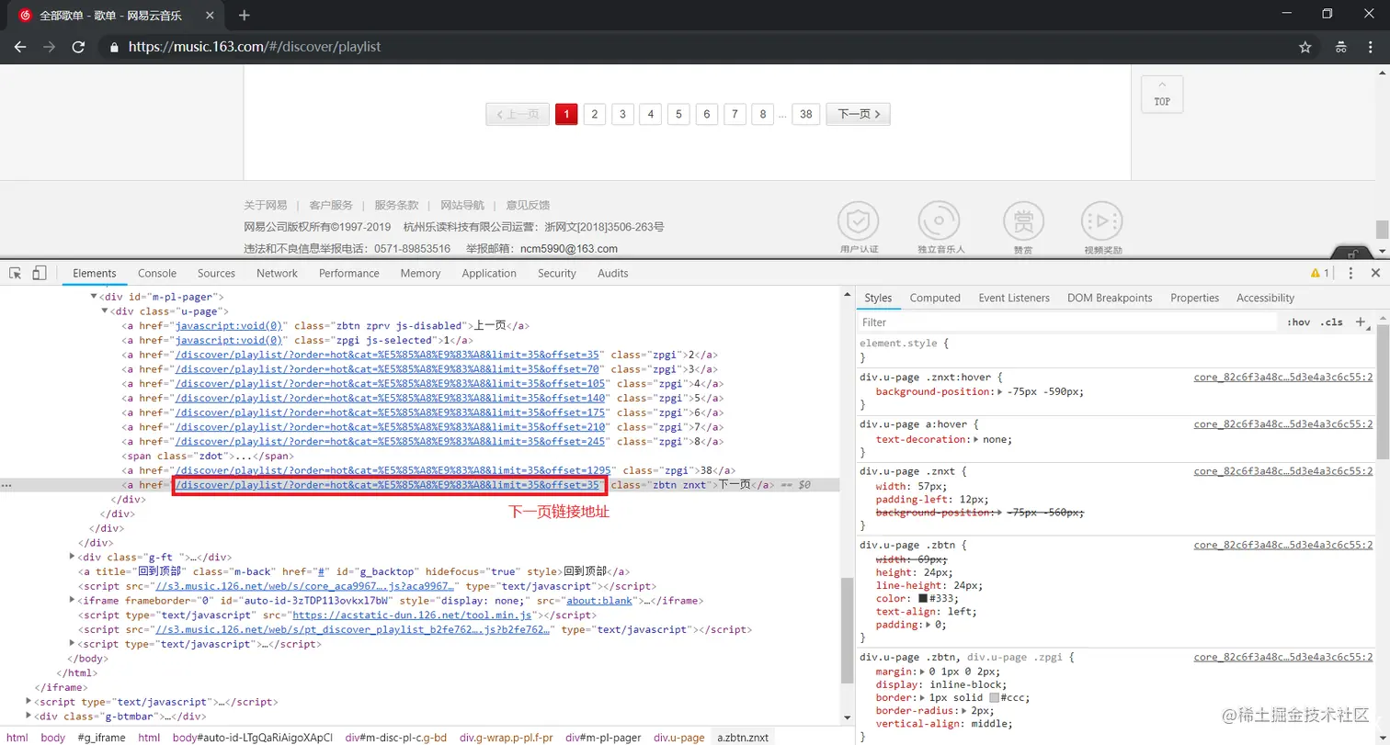Click the address bar URL
The width and height of the screenshot is (1390, 745).
point(254,47)
